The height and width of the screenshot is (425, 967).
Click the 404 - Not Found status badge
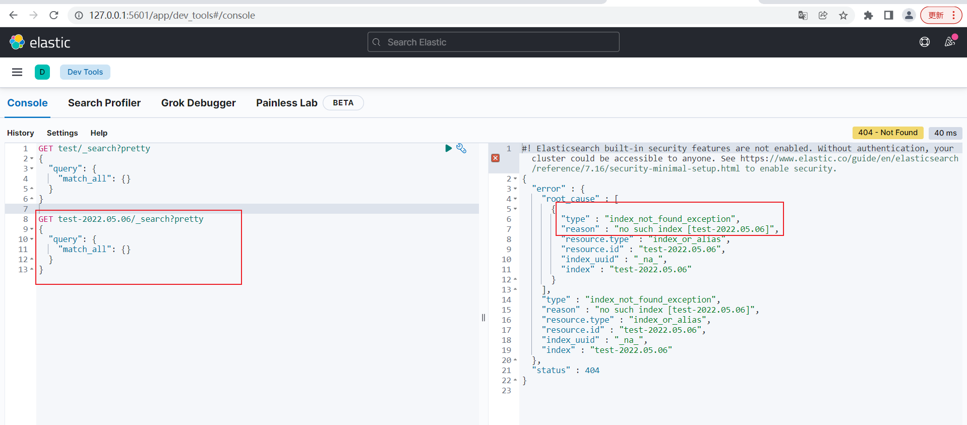point(888,133)
